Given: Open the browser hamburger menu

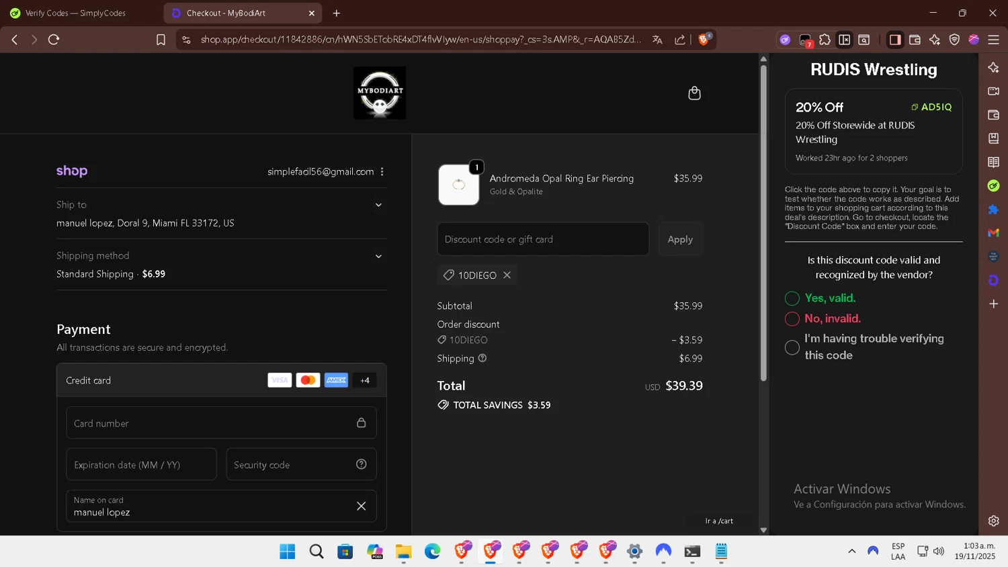Looking at the screenshot, I should (993, 40).
